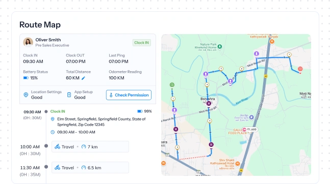
Task: Click the Borashra place label on map
Action: [208, 99]
